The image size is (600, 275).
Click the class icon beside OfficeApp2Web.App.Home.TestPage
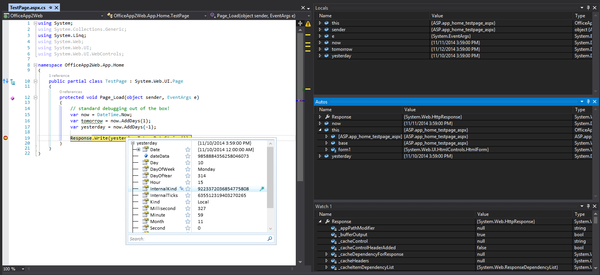pyautogui.click(x=109, y=15)
